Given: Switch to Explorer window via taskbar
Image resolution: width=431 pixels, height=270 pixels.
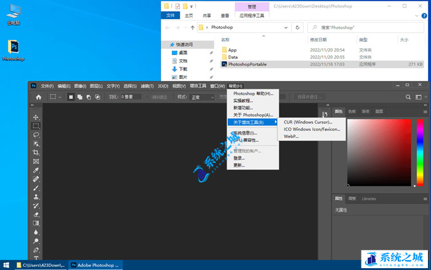Looking at the screenshot, I should pyautogui.click(x=41, y=265).
